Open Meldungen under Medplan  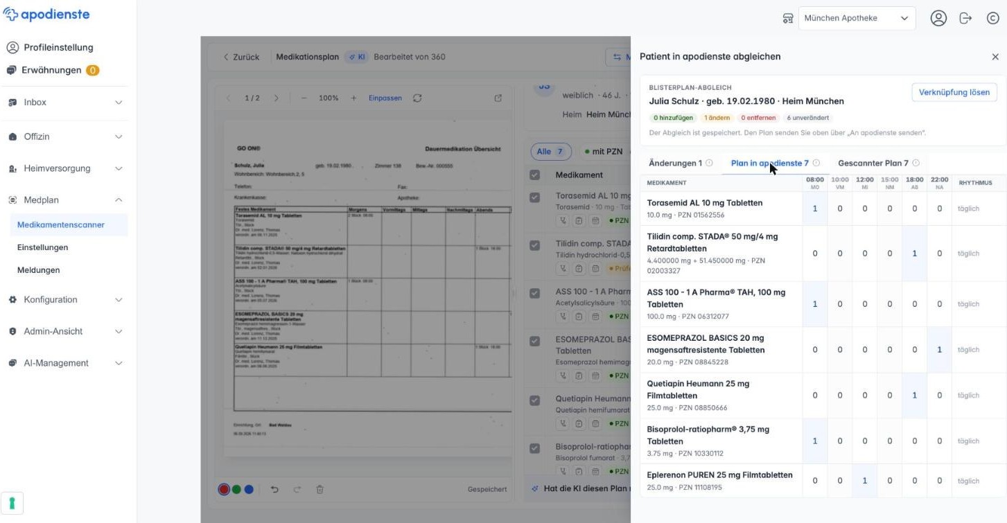click(x=39, y=270)
